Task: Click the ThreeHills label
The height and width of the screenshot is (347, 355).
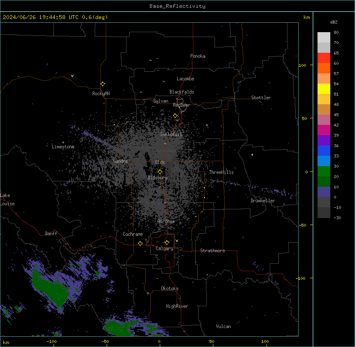Action: (x=221, y=172)
